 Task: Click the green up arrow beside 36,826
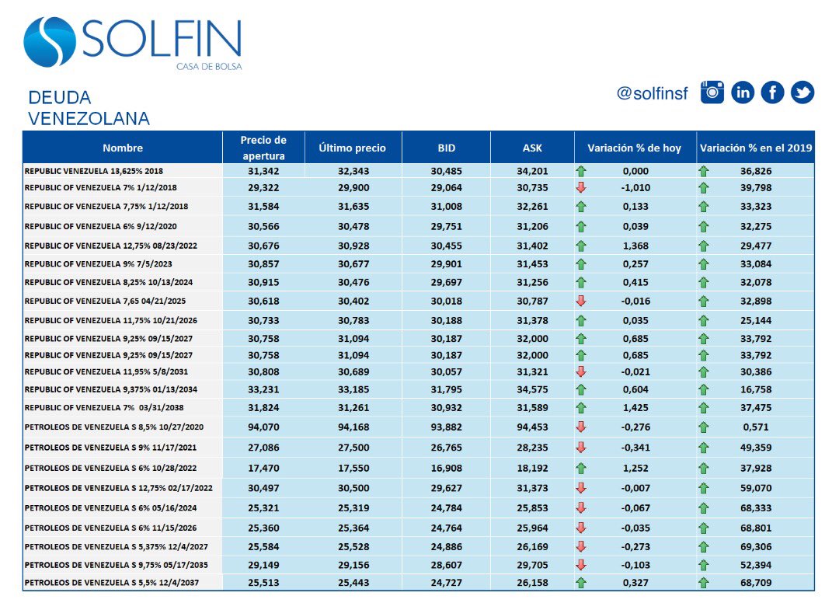click(x=704, y=171)
